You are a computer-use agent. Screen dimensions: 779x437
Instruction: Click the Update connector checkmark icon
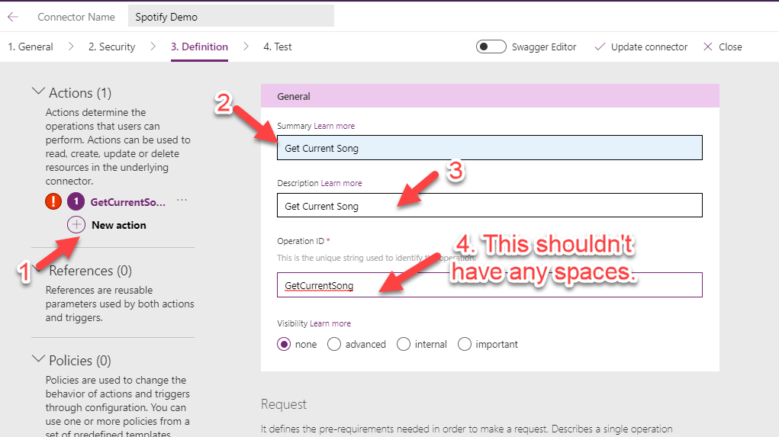click(x=600, y=47)
